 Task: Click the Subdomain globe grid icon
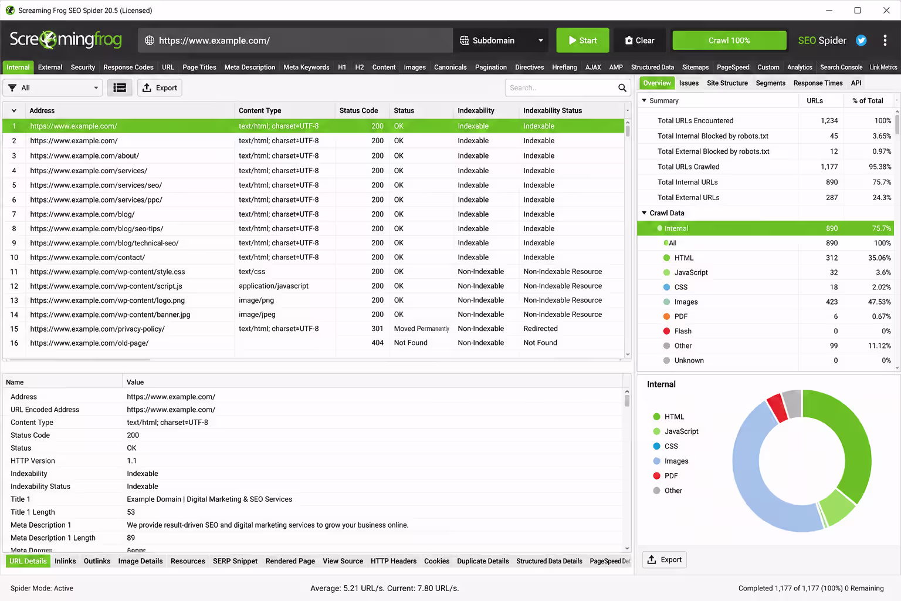click(x=464, y=40)
